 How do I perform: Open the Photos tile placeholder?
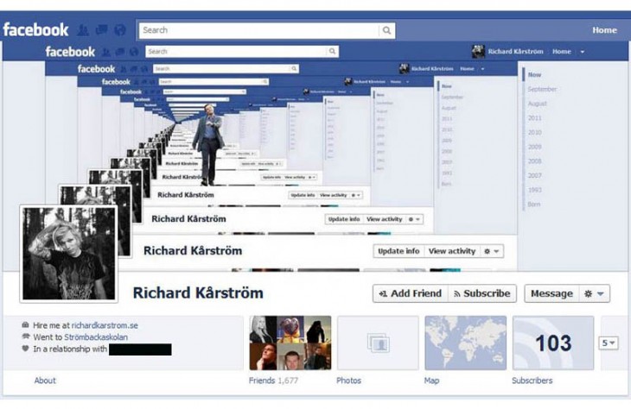[x=378, y=343]
